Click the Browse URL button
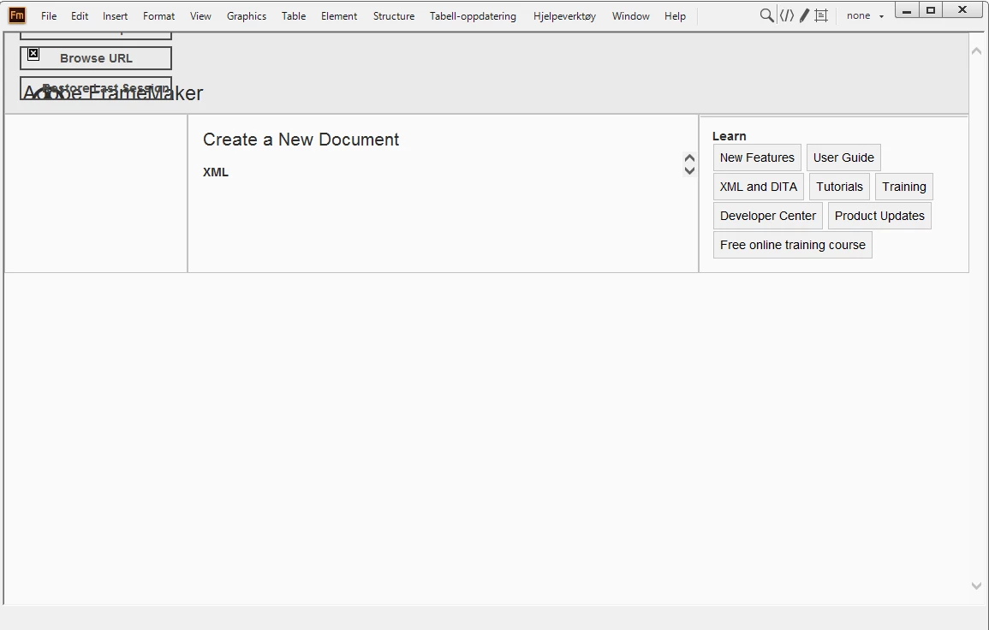 coord(96,58)
